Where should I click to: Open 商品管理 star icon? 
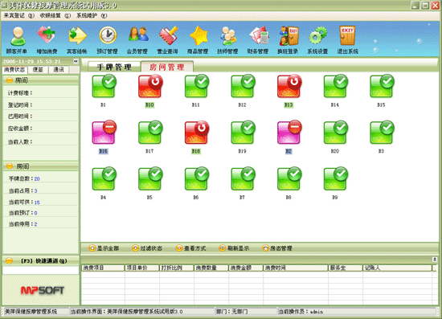(198, 40)
